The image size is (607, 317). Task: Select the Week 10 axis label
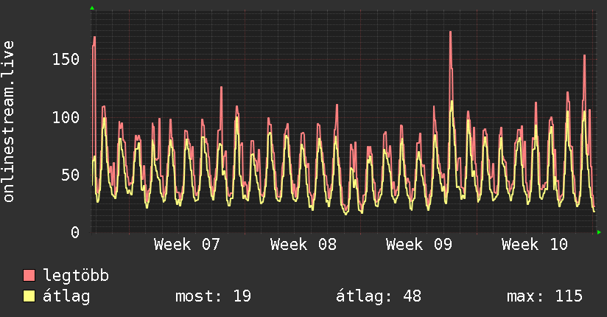(535, 245)
